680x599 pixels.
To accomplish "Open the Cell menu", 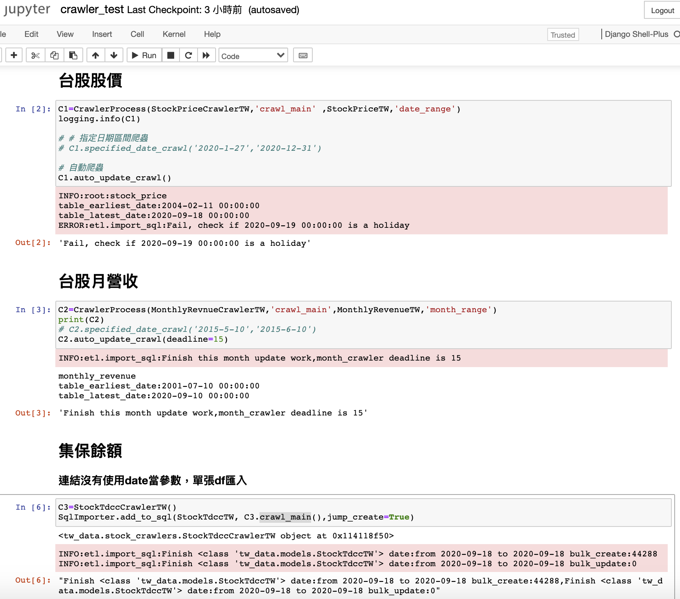I will point(137,34).
